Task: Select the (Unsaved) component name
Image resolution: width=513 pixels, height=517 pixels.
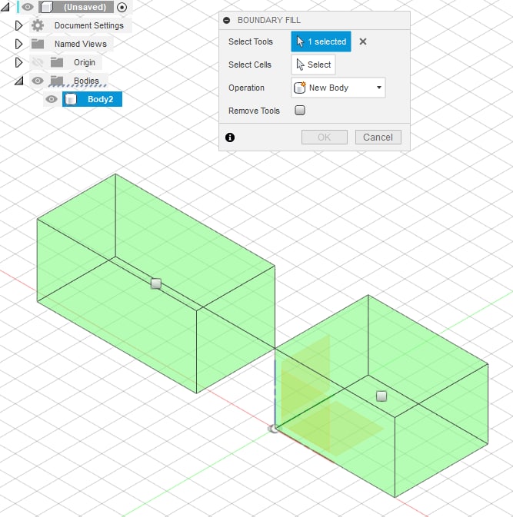Action: click(x=85, y=7)
